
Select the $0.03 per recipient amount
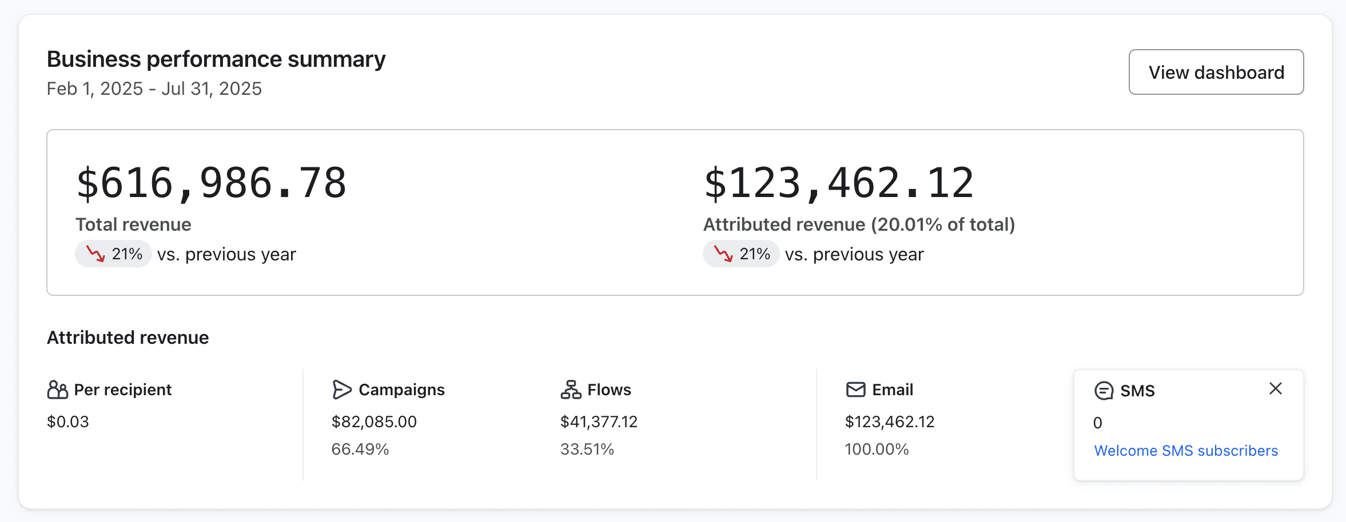click(68, 421)
